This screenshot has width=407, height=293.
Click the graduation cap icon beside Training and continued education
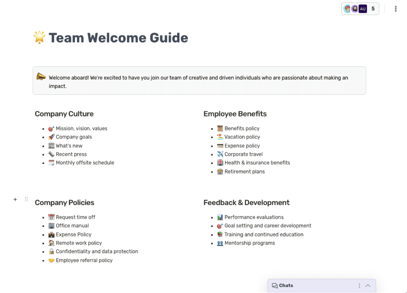coord(220,234)
